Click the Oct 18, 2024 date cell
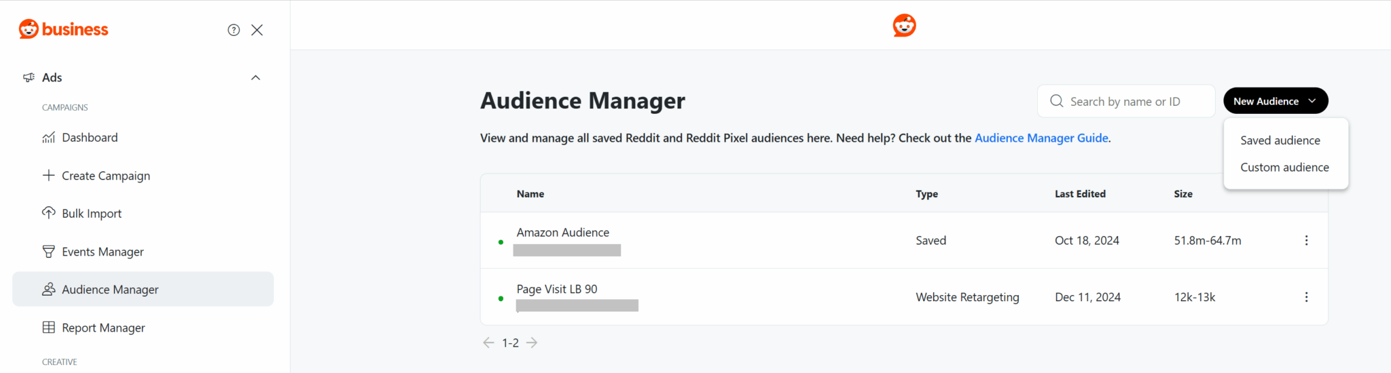Screen dimensions: 1391x373 (1087, 241)
